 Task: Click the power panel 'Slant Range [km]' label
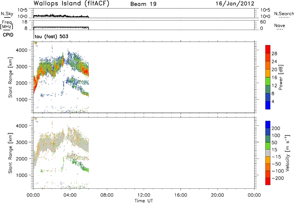[10, 77]
